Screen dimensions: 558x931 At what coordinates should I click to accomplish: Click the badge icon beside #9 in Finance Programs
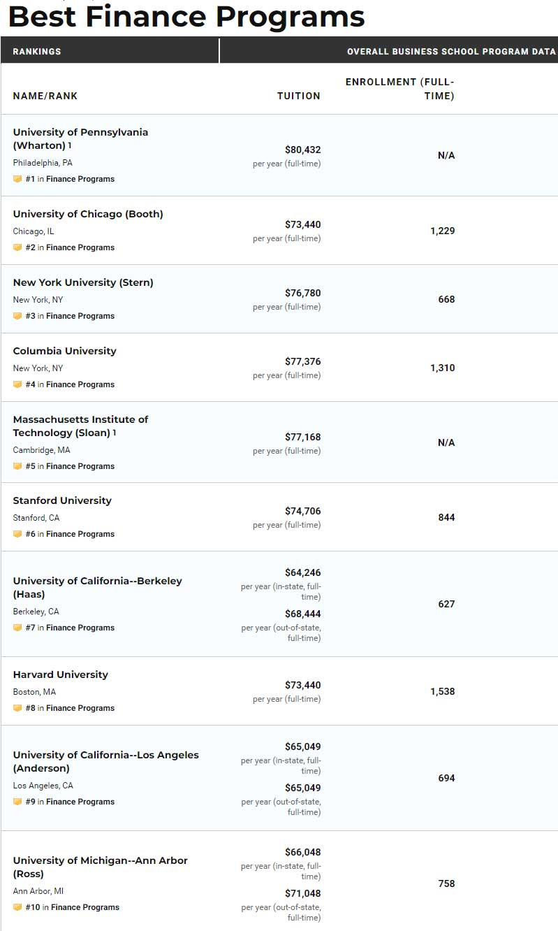point(17,802)
